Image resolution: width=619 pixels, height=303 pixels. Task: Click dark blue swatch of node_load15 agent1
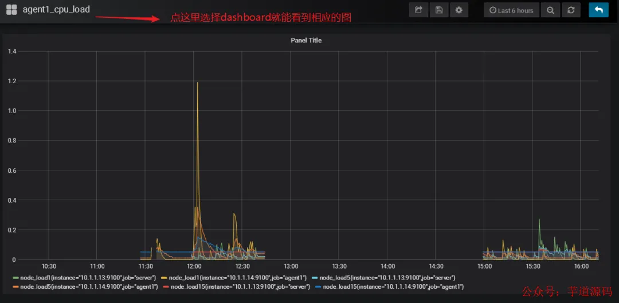point(319,286)
